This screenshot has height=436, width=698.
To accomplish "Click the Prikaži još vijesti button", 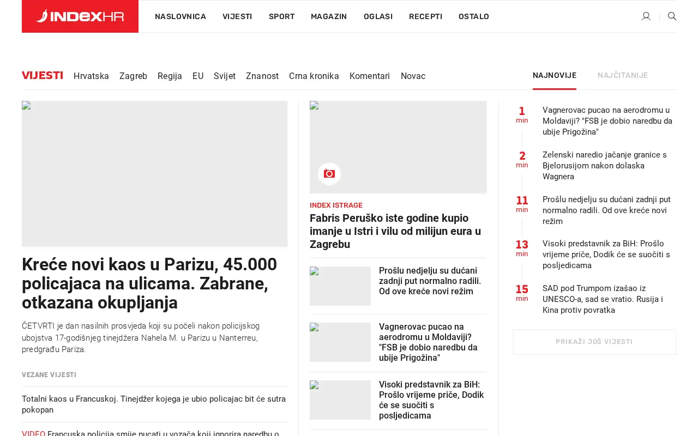I will (x=594, y=342).
